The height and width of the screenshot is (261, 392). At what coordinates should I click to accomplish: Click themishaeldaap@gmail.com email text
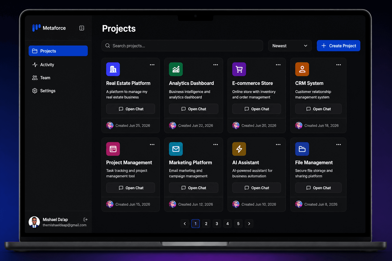[x=65, y=225]
